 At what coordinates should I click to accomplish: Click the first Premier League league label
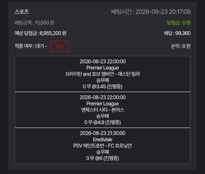tap(102, 68)
